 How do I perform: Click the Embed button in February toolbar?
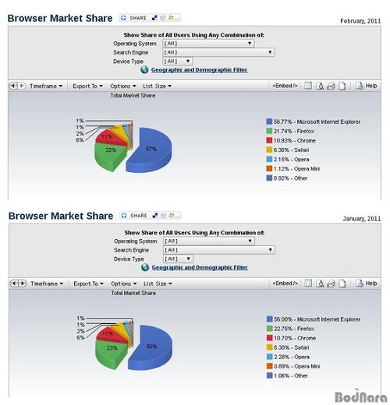coord(285,86)
